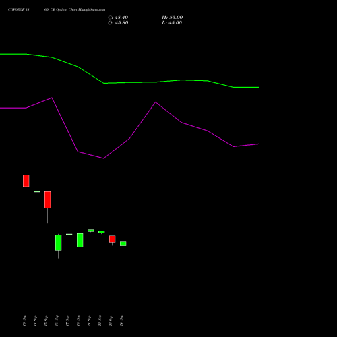
Task: Click the small green candle for 21 Sep
Action: pyautogui.click(x=91, y=231)
